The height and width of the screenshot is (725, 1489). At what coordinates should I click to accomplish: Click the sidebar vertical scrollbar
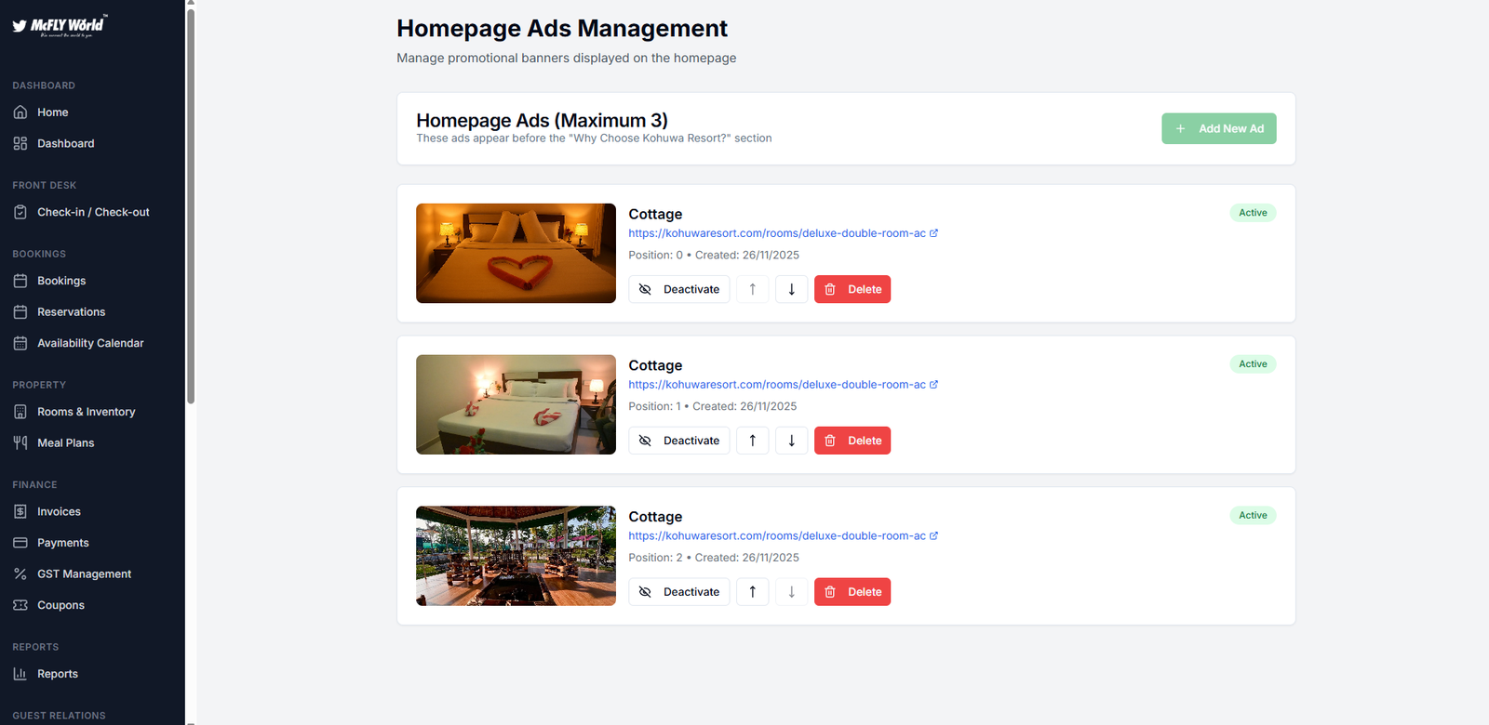point(191,204)
